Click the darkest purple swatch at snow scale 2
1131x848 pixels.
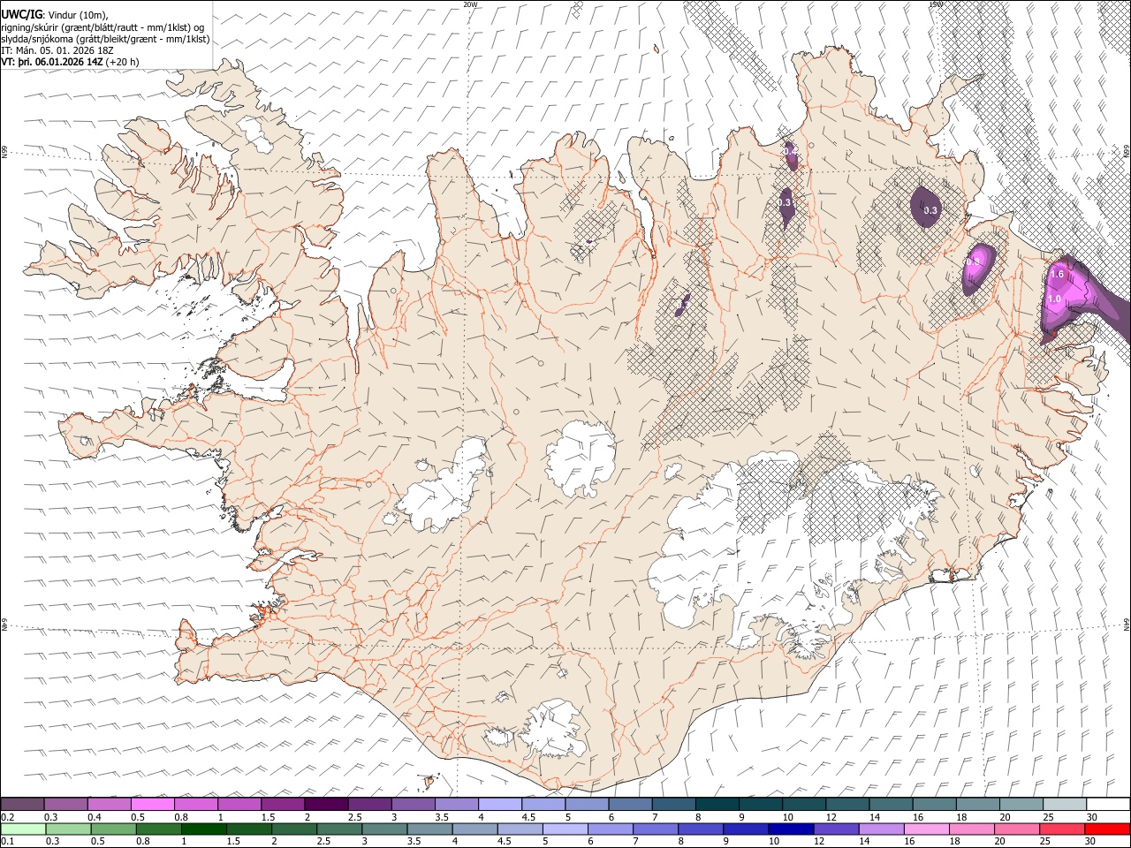pos(325,804)
